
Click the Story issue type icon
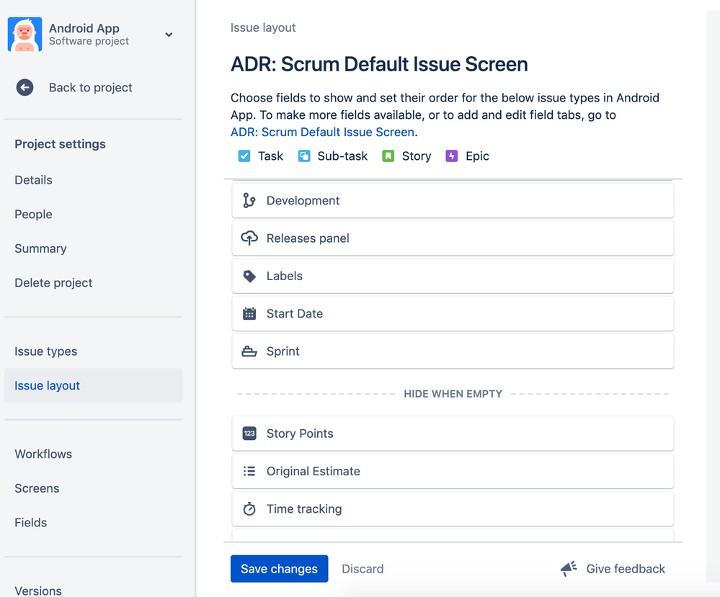coord(388,156)
